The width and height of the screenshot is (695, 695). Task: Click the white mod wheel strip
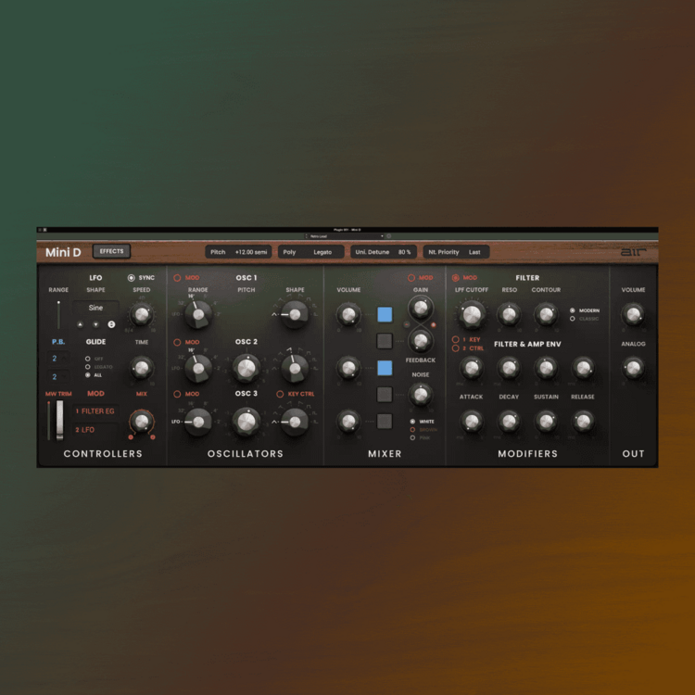click(x=60, y=421)
